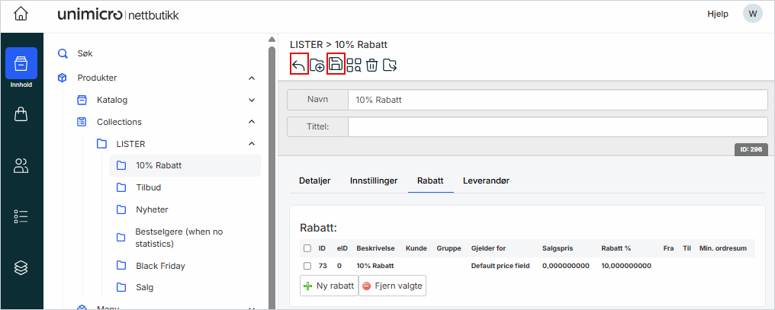
Task: Click the trash can delete icon
Action: coord(371,66)
